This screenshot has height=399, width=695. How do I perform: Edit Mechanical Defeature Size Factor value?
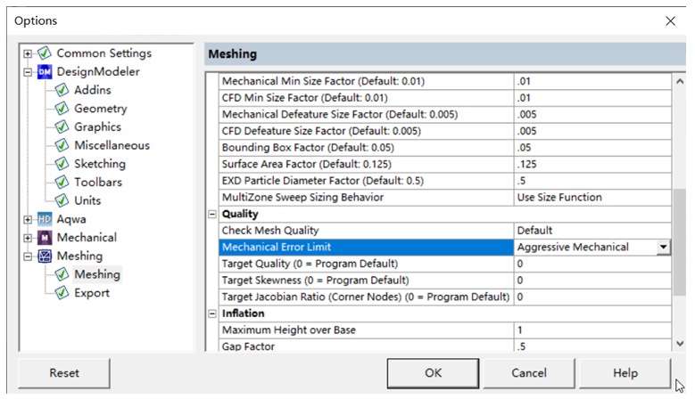[x=592, y=115]
